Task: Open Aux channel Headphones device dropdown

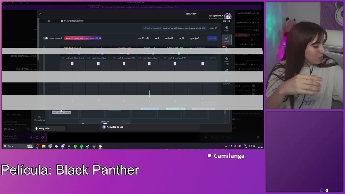Action: (x=98, y=58)
